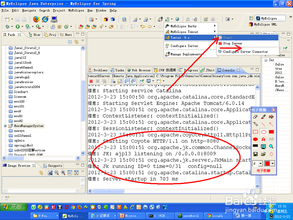The width and height of the screenshot is (293, 220).
Task: Toggle show console on standard error change
Action: [133, 81]
